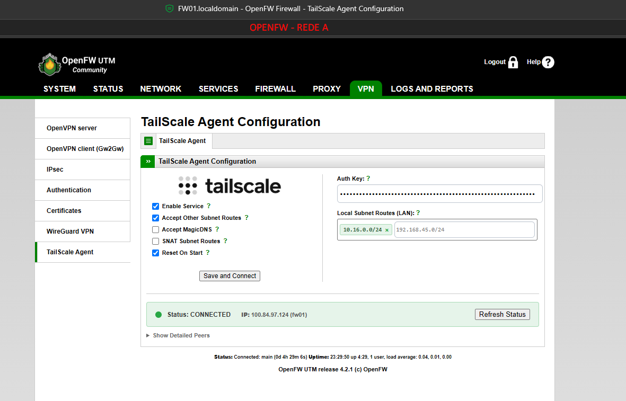The height and width of the screenshot is (401, 626).
Task: Open the SYSTEM menu
Action: pyautogui.click(x=59, y=88)
